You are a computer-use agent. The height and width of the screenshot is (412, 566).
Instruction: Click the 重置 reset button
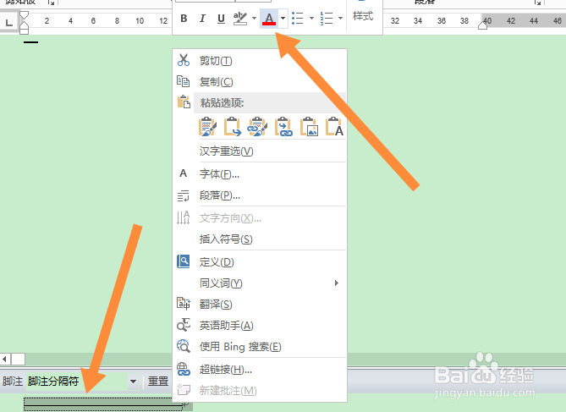(x=158, y=382)
